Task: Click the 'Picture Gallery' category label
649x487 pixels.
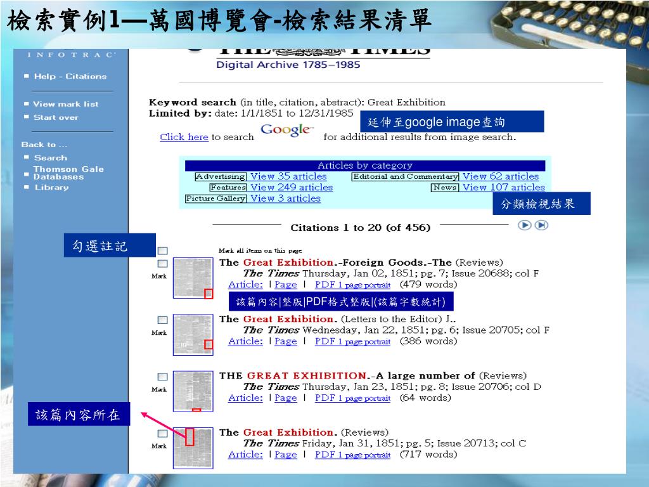Action: (x=215, y=198)
